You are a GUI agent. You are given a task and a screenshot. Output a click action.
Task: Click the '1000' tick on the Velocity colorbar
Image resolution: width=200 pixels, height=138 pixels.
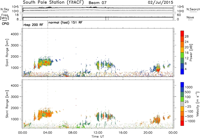tap(188, 87)
